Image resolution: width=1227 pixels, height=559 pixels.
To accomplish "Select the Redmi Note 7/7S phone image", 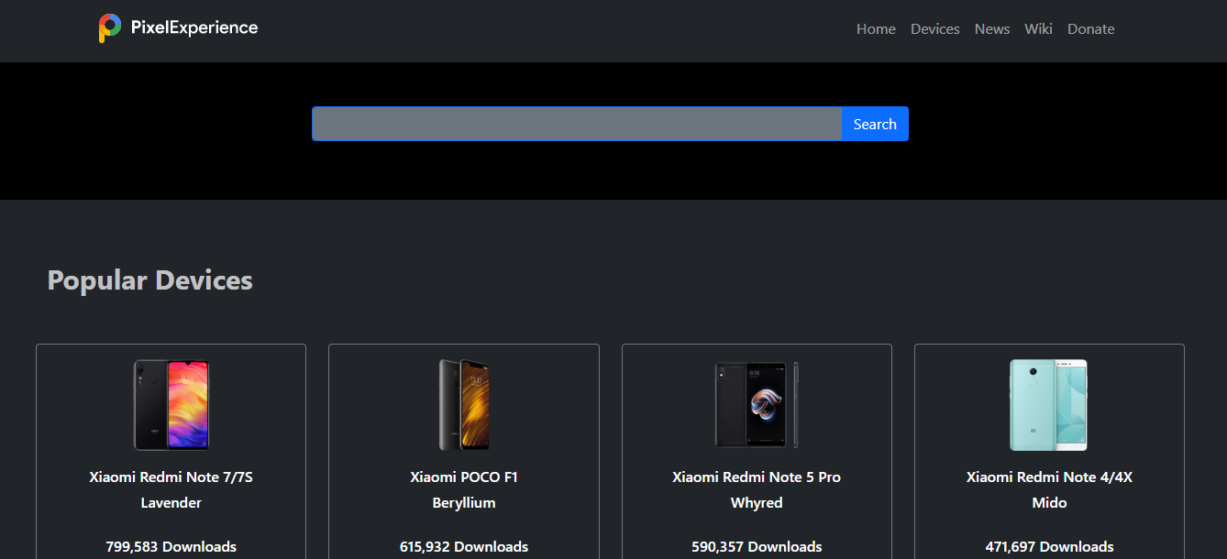I will click(x=171, y=405).
